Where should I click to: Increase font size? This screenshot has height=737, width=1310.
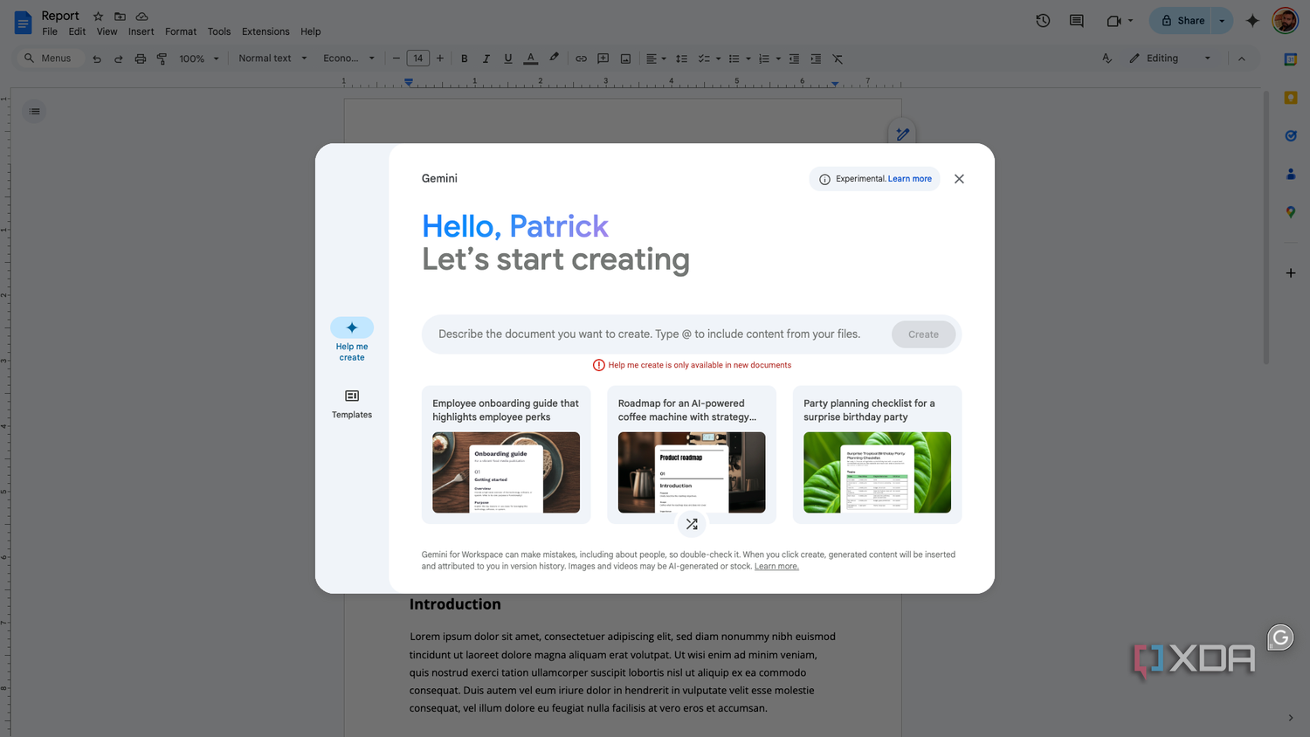pyautogui.click(x=440, y=59)
